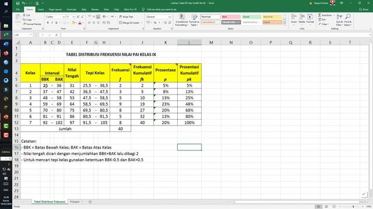Apply Percent Style format
Viewport: 373px width, 209px height.
155,23
